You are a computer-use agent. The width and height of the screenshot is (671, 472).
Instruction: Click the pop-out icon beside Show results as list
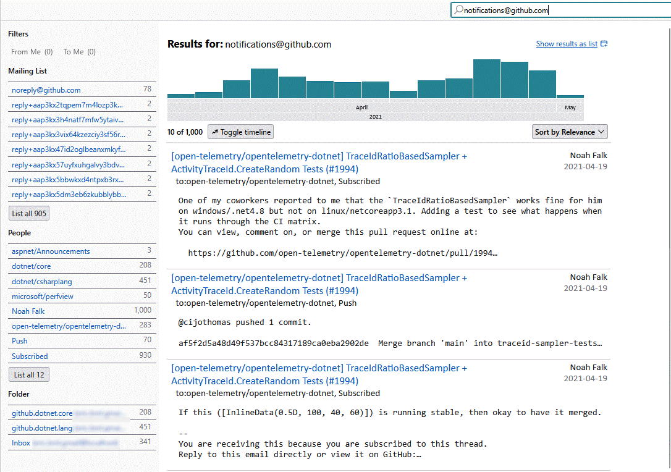(x=604, y=44)
